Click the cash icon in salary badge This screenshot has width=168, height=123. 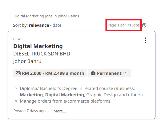pos(18,73)
